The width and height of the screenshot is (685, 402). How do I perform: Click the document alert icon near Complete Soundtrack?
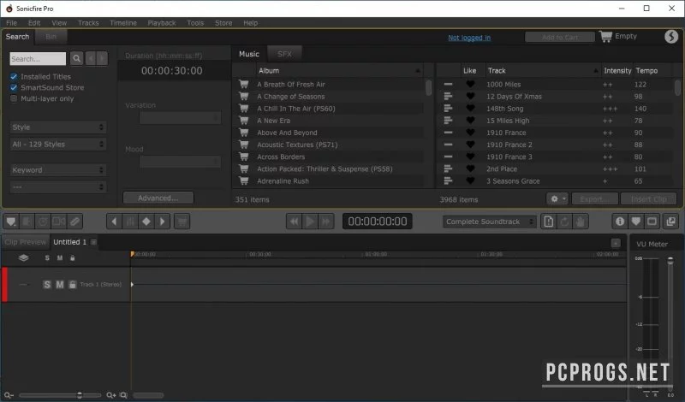[x=549, y=222]
